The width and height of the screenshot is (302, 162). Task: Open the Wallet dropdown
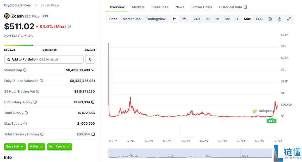click(x=36, y=146)
